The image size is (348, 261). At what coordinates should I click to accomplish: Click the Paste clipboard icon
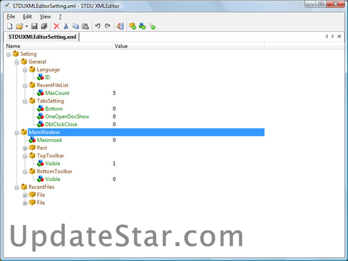[85, 26]
